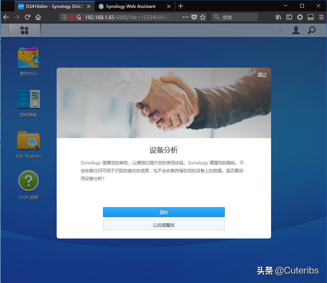Screen dimensions: 327x283
Task: Open the 套件中心 Package Center
Action: pyautogui.click(x=28, y=58)
